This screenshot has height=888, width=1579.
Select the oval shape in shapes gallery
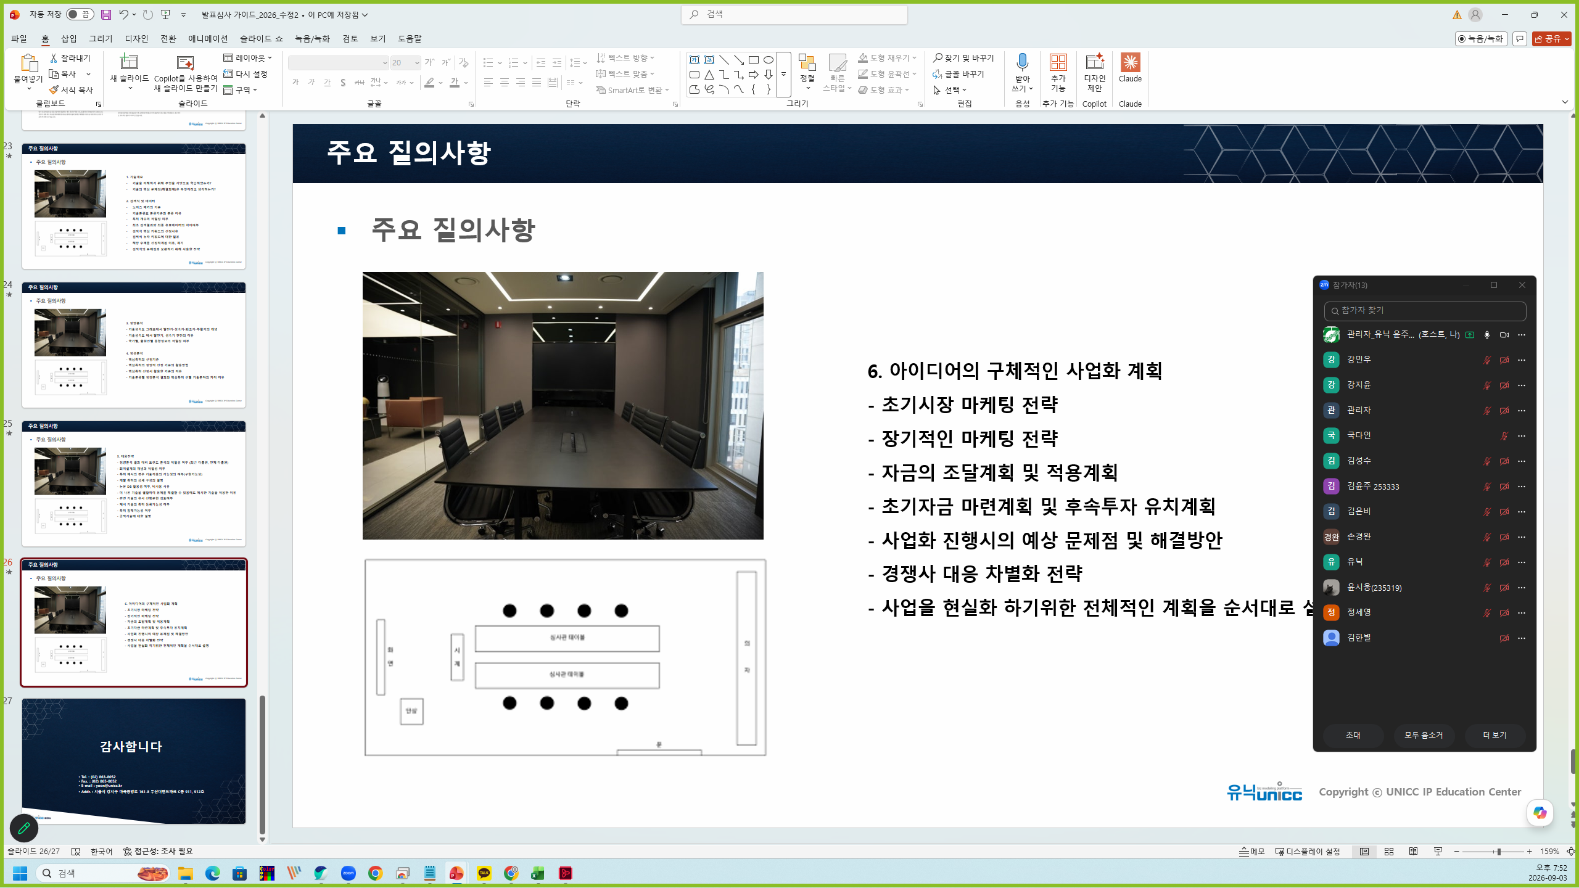[769, 60]
